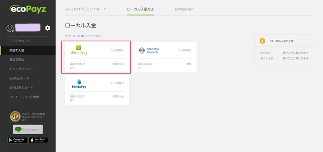The height and width of the screenshot is (152, 323).
Task: Click 手数料 5% on Wire Pay card
Action: (x=118, y=64)
